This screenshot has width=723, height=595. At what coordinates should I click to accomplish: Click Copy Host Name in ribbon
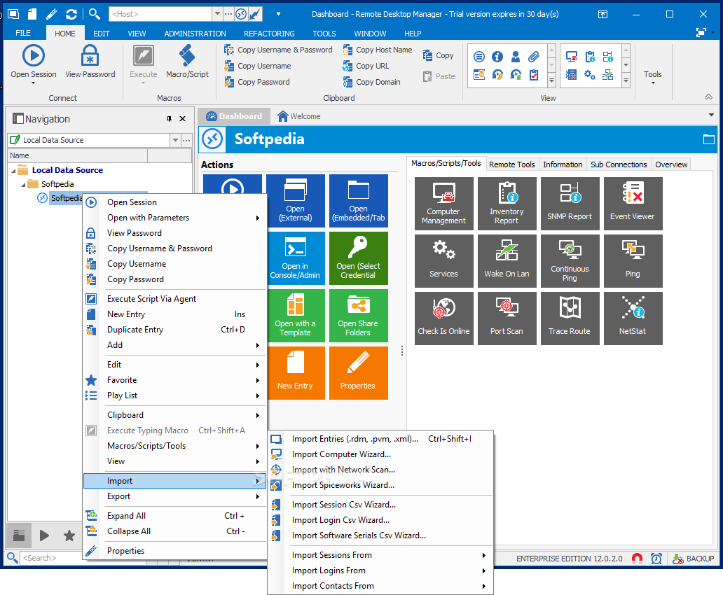(x=378, y=50)
